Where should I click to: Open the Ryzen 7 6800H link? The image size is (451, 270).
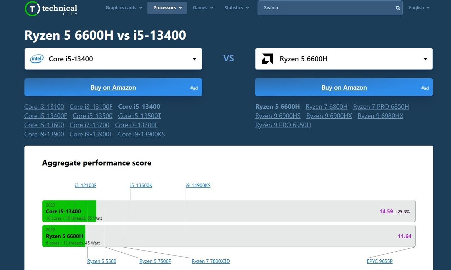tap(327, 107)
